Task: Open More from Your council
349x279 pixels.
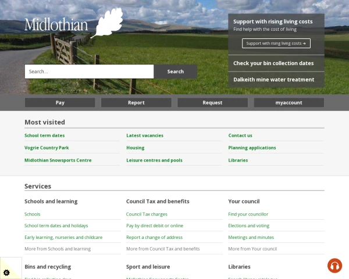Action: coord(252,249)
